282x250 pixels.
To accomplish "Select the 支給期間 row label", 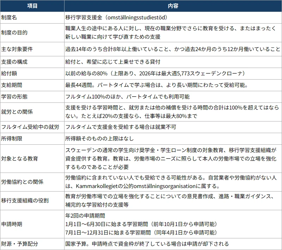I will pos(32,85).
